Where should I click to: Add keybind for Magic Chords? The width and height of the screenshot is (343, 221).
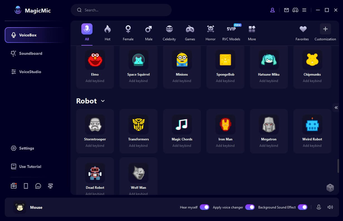[182, 146]
